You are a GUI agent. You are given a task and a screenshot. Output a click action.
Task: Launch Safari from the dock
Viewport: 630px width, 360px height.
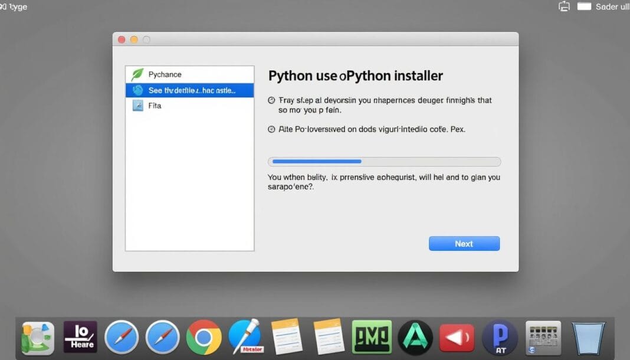[x=121, y=338]
